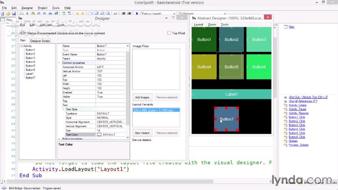This screenshot has height=190, width=338.
Task: Select teal Button2 in Abstract Designer
Action: click(231, 40)
